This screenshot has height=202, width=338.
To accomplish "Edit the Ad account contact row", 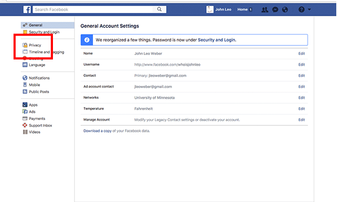I will 301,86.
